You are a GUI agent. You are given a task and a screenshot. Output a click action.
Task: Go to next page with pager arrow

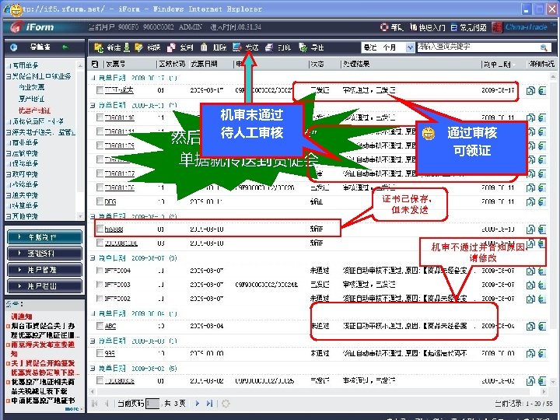pos(197,404)
